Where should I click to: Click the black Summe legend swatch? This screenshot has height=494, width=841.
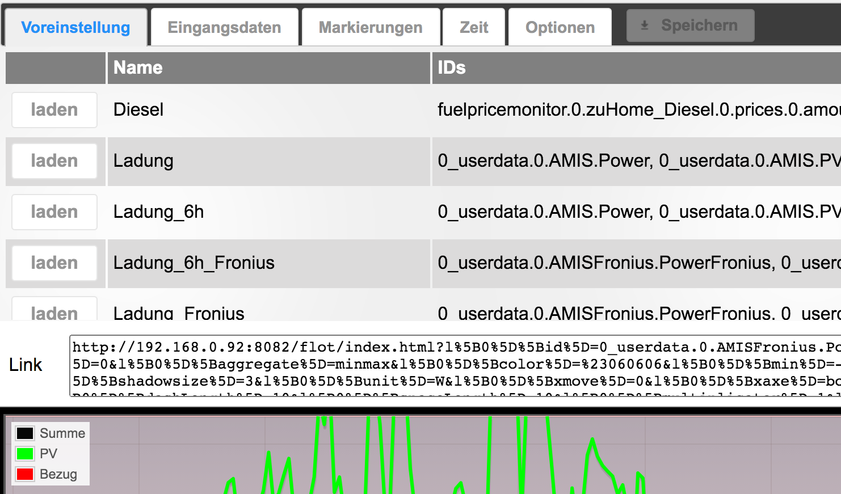(x=25, y=433)
